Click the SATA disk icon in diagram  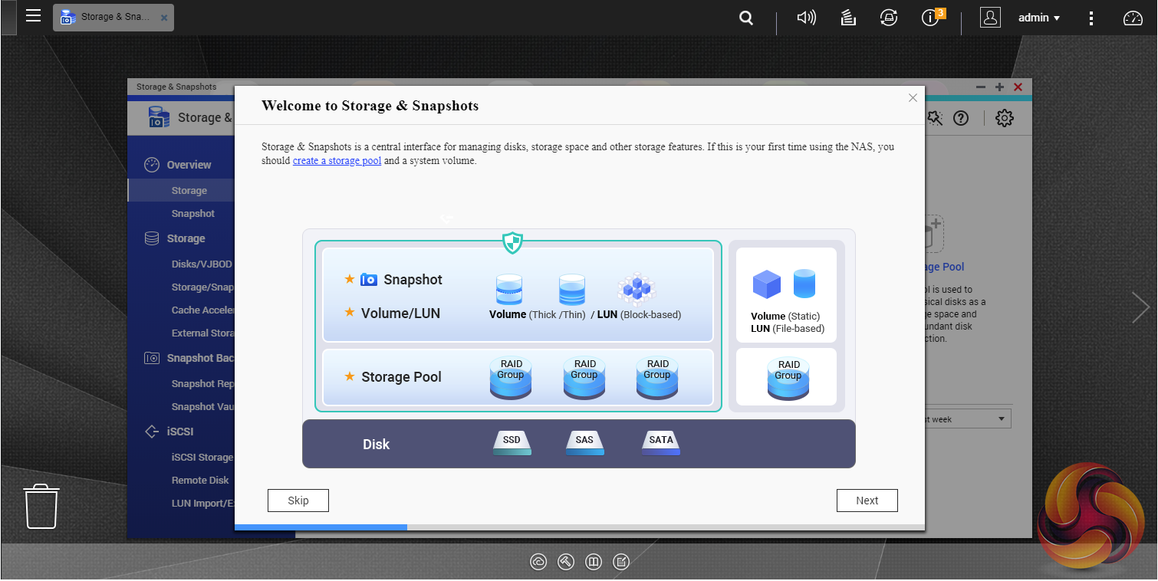tap(661, 442)
